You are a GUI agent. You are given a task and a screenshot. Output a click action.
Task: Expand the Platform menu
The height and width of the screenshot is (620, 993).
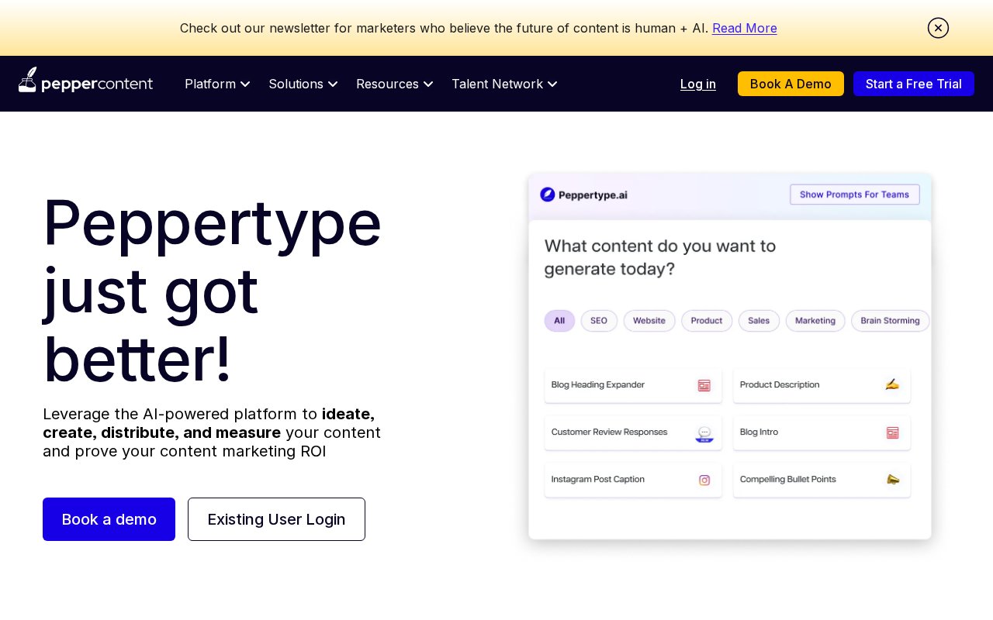coord(217,84)
